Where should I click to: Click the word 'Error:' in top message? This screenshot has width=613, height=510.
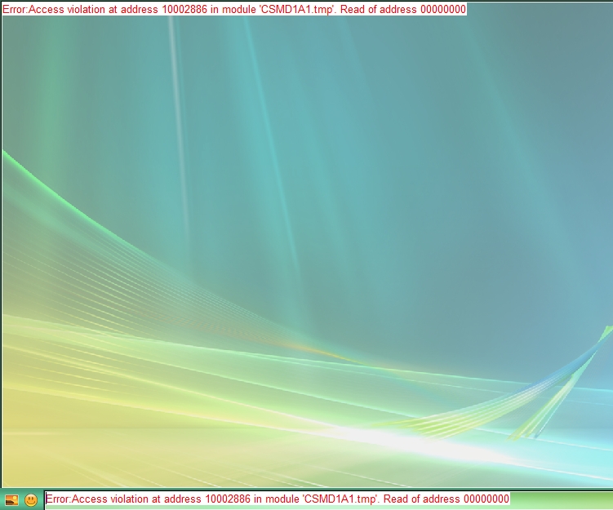[16, 9]
